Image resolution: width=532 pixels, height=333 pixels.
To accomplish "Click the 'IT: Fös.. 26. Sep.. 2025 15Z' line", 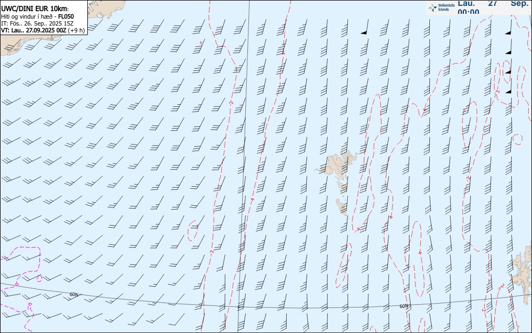I will [x=37, y=23].
